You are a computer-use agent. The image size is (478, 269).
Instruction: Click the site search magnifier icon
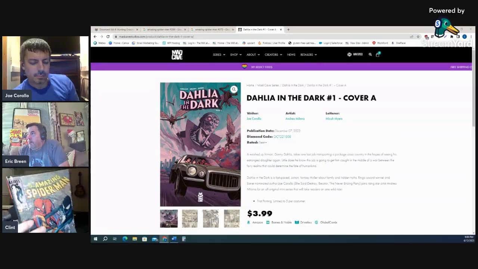coord(370,55)
